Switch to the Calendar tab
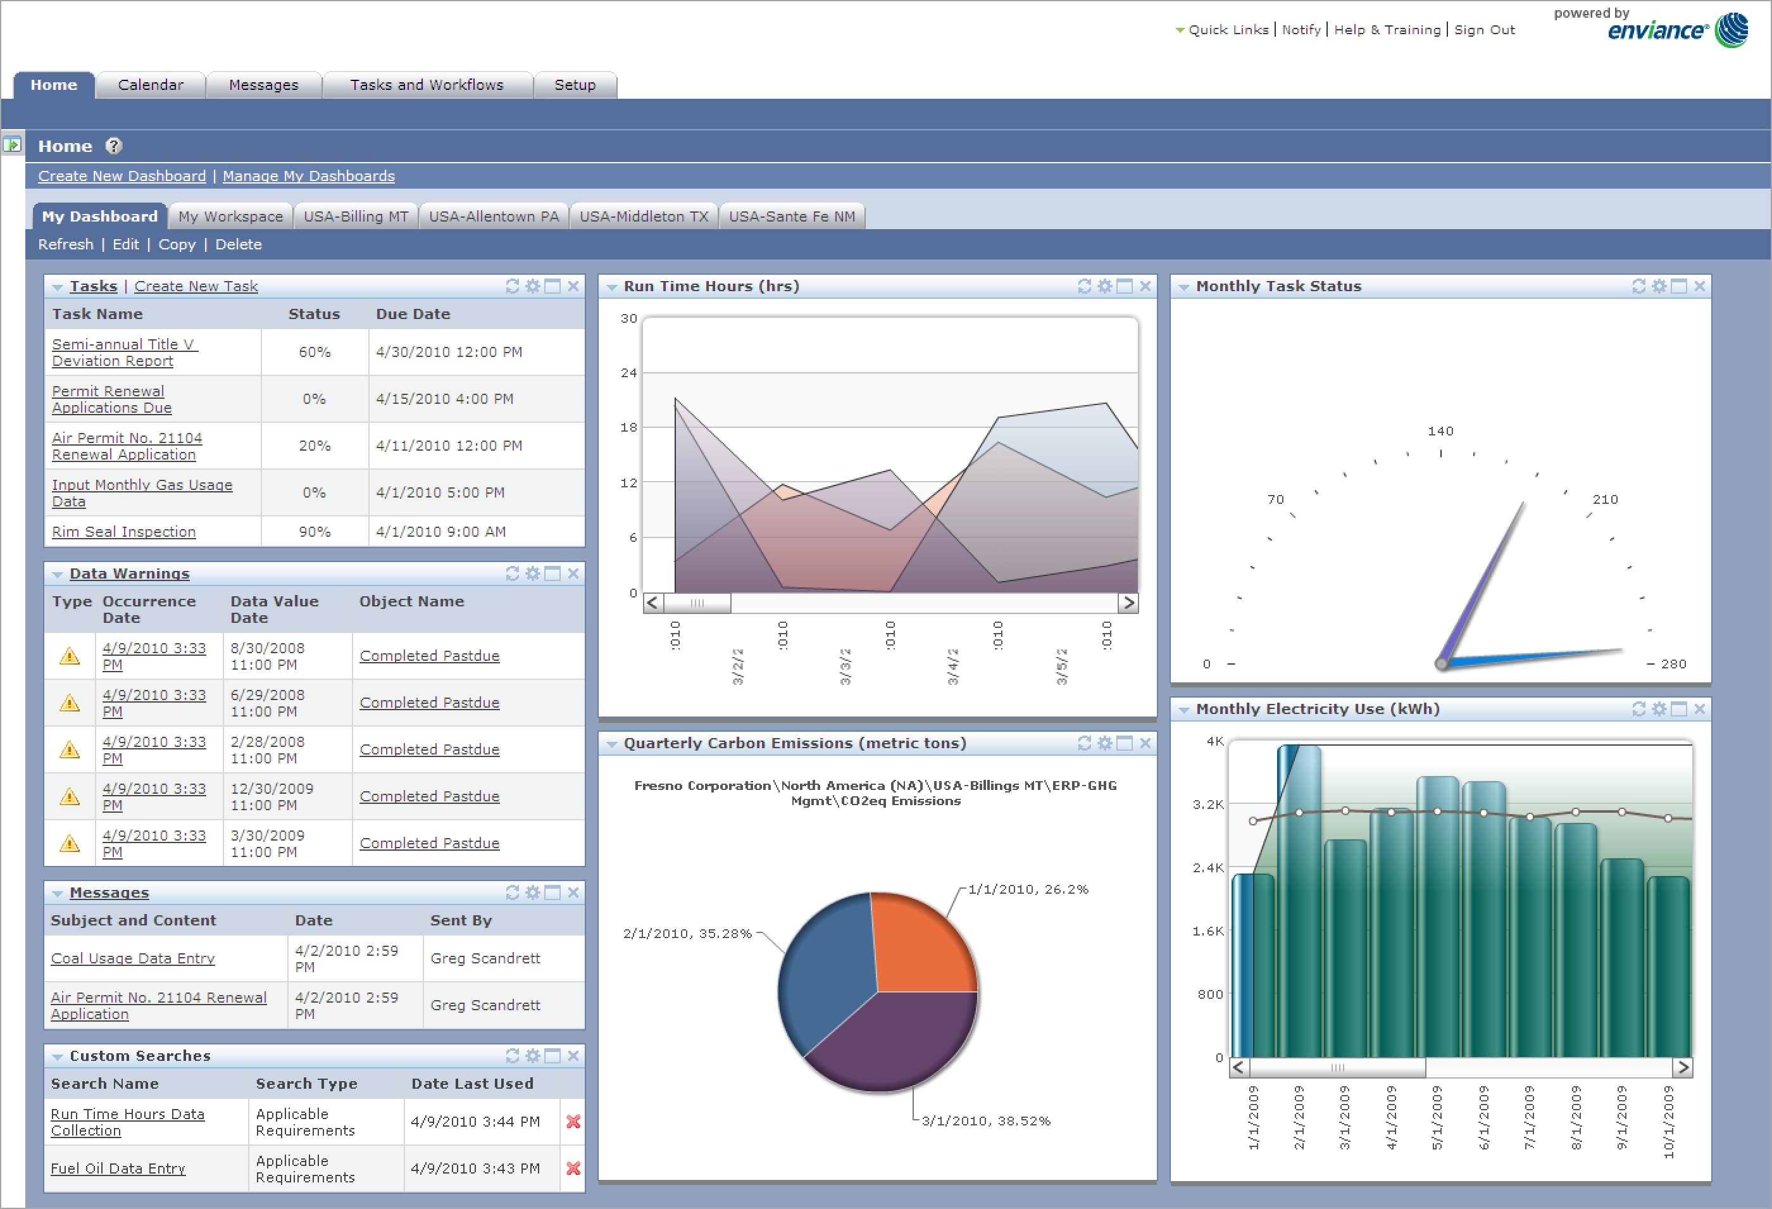This screenshot has height=1209, width=1772. [150, 85]
